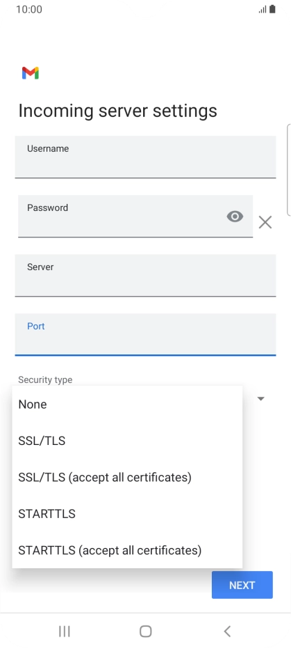
Task: Open recent apps navigation button
Action: (65, 631)
